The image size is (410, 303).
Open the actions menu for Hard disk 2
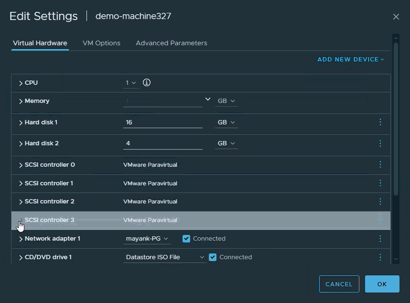(380, 143)
